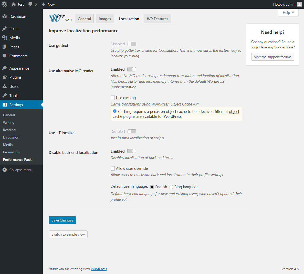
Task: Open the admin avatar icon
Action: pyautogui.click(x=300, y=4)
